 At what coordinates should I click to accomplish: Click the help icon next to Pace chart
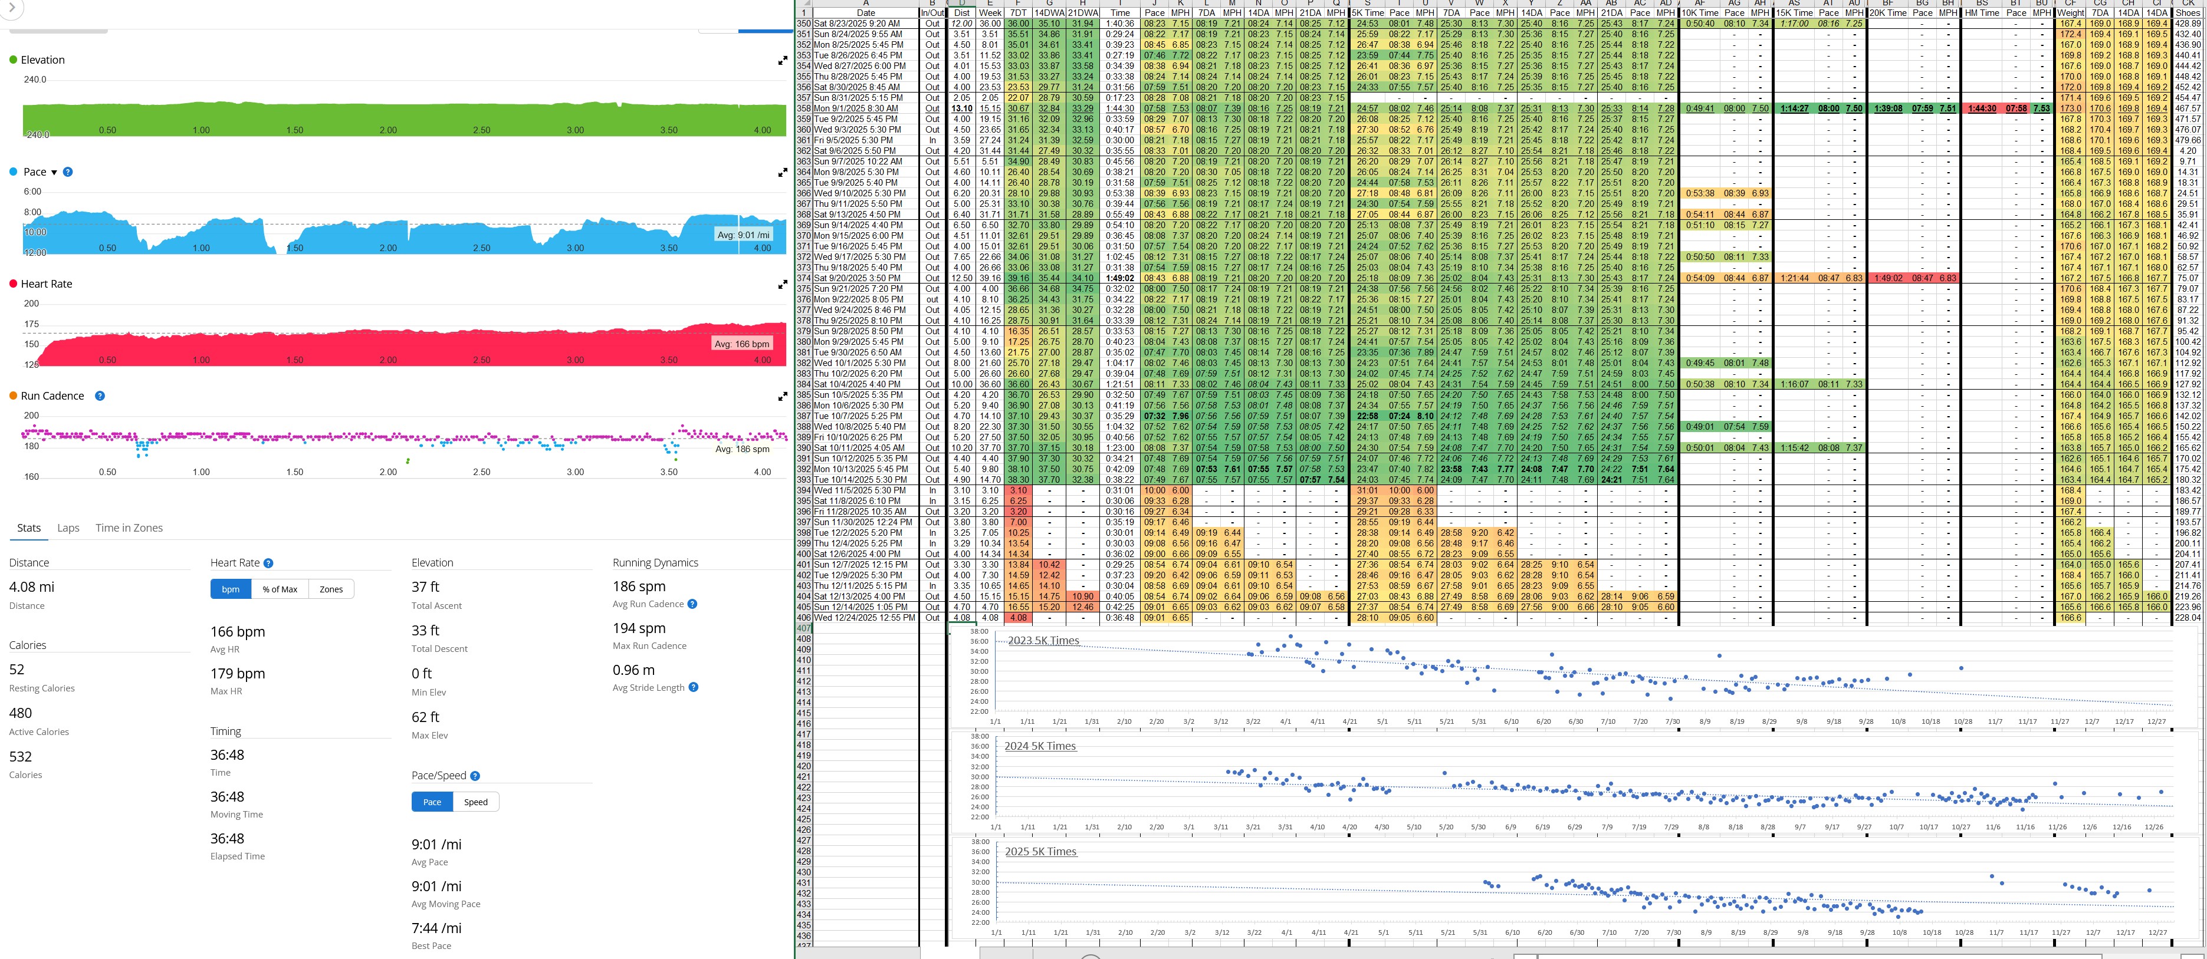click(68, 172)
